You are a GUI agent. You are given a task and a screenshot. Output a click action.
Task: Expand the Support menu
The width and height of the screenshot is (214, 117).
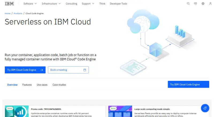(x=88, y=4)
